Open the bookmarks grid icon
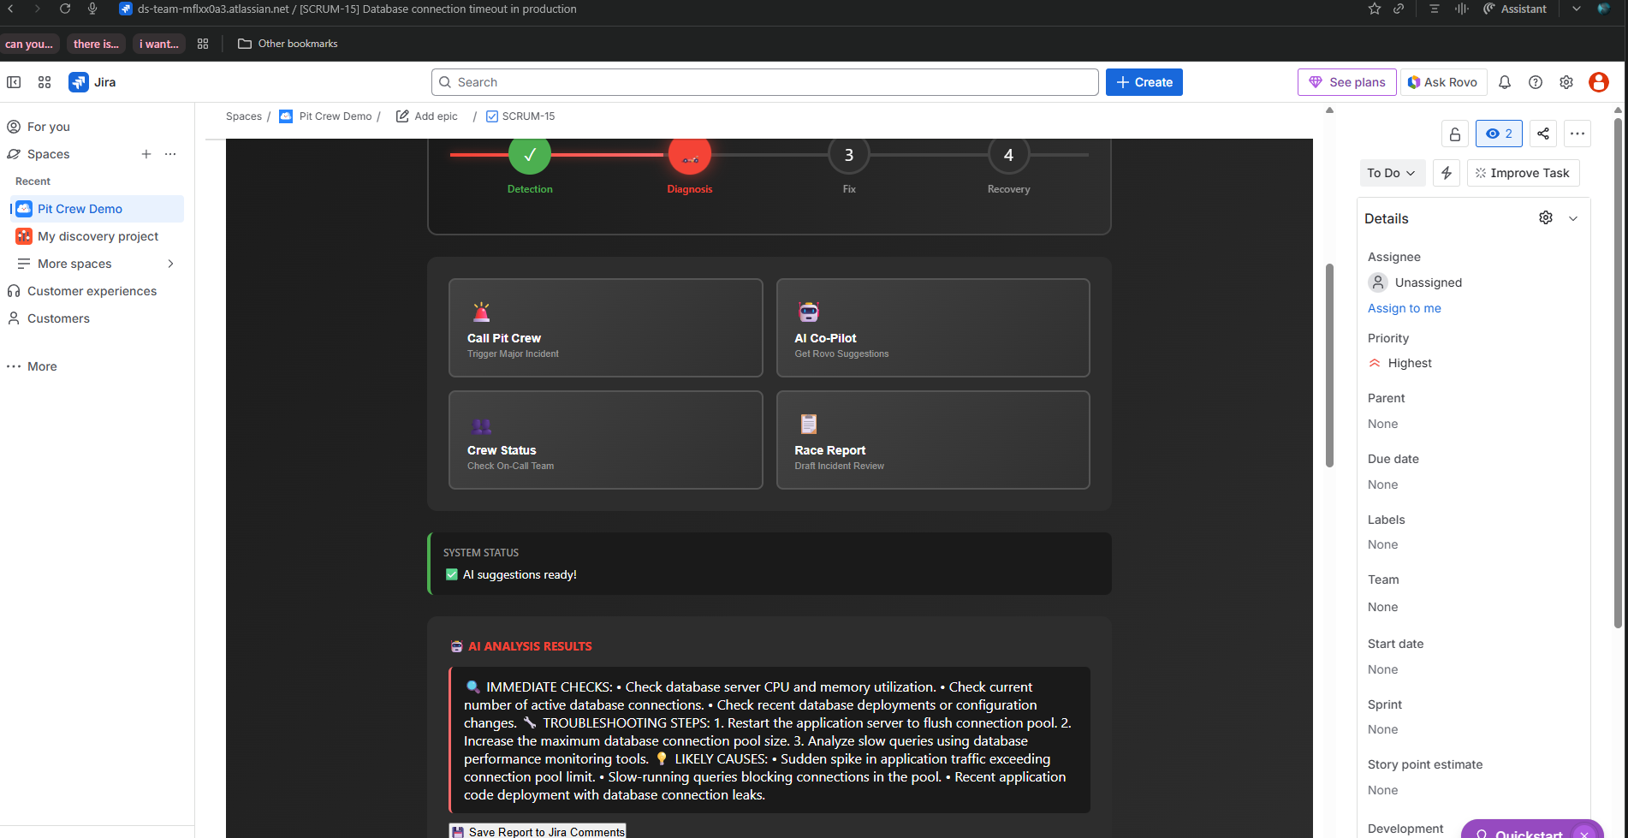Image resolution: width=1628 pixels, height=838 pixels. (x=203, y=44)
